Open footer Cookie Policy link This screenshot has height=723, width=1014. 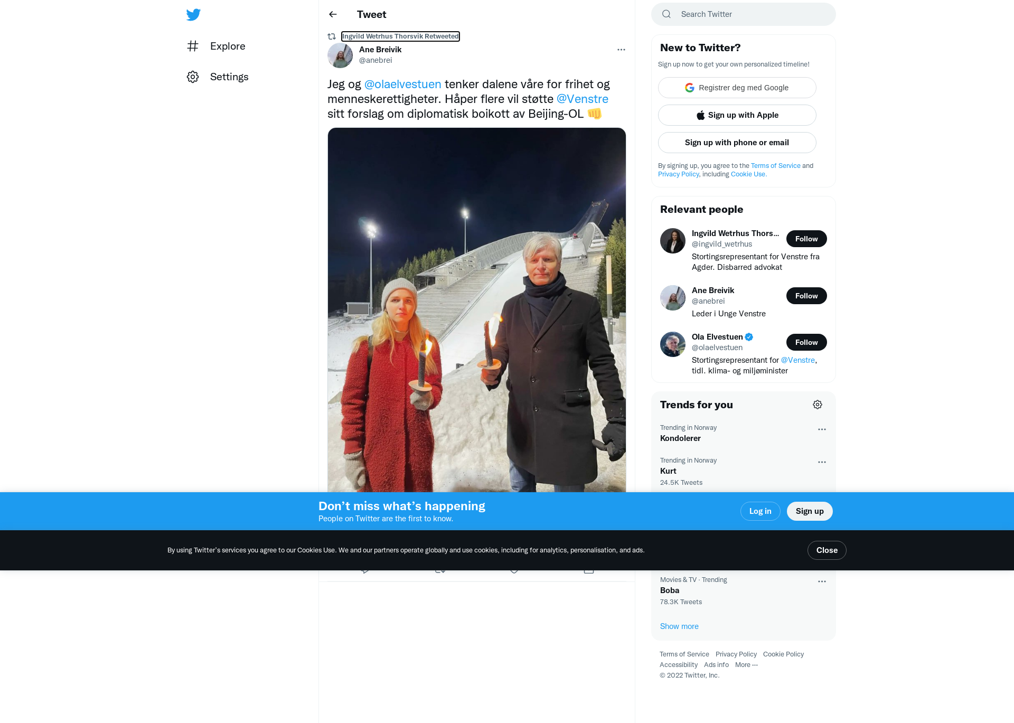[x=783, y=654]
